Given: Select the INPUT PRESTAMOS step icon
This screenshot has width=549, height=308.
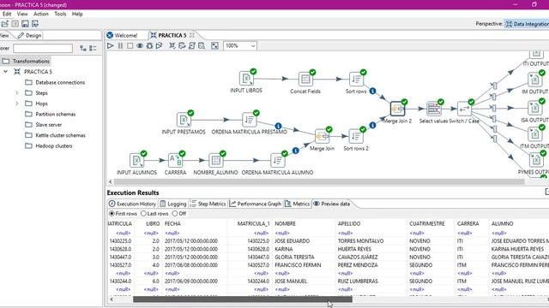Looking at the screenshot, I should (x=184, y=120).
